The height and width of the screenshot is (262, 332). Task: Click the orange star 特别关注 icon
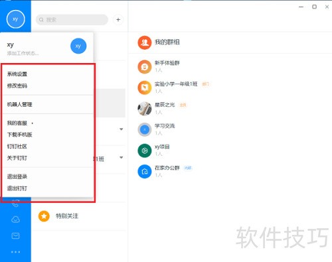click(x=44, y=216)
